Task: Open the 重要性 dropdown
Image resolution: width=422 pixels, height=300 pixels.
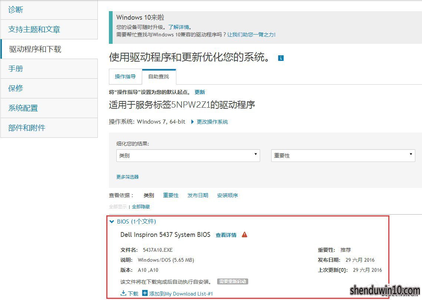Action: [343, 156]
